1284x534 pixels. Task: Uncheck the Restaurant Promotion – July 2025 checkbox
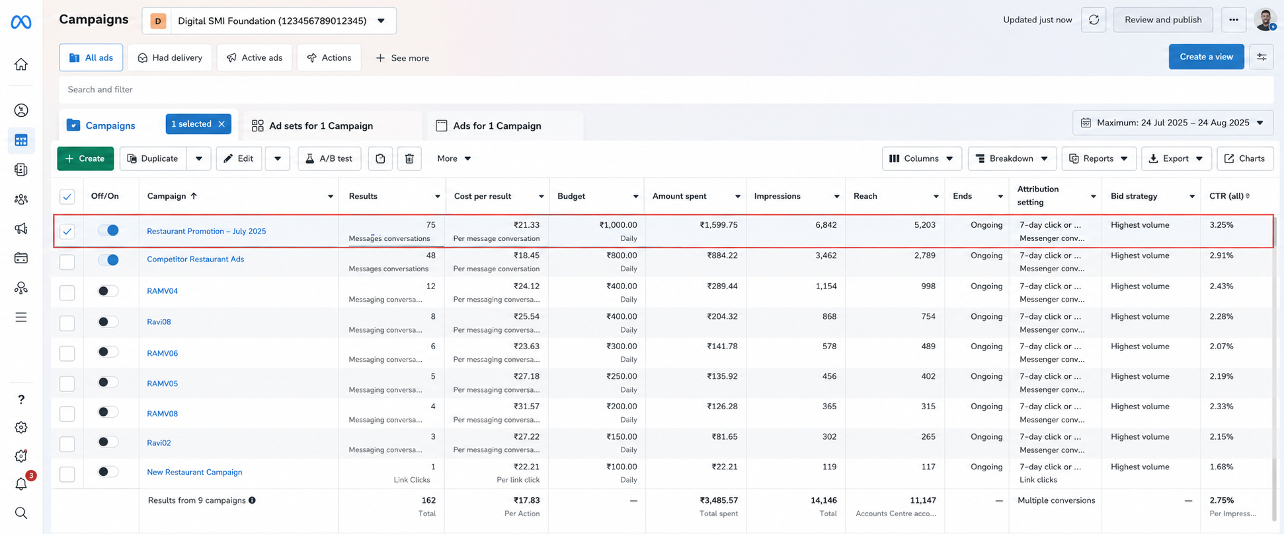67,231
